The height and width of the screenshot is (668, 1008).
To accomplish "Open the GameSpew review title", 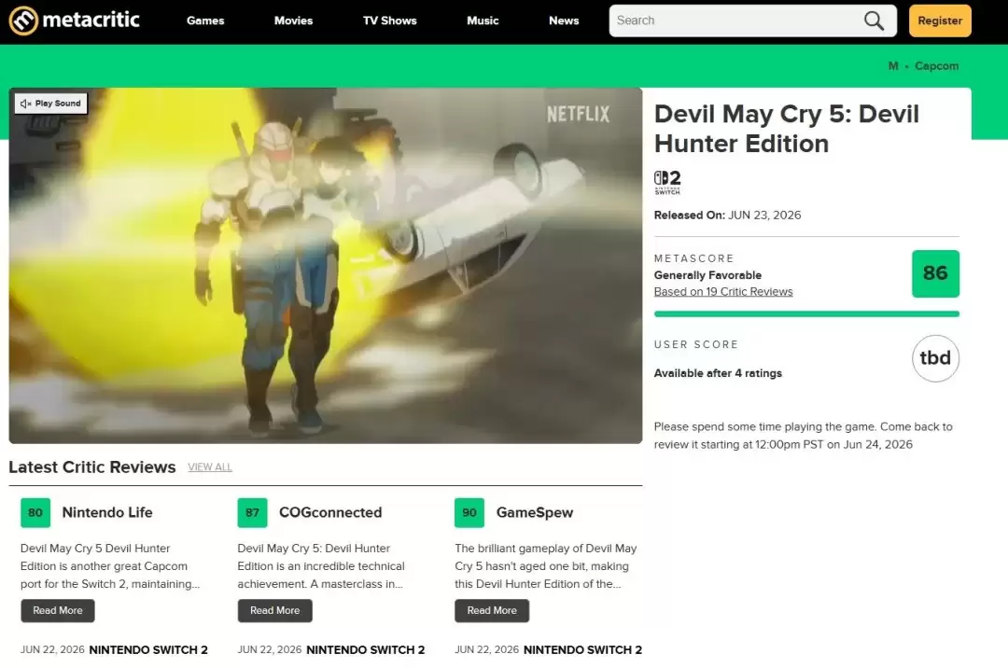I will 535,512.
